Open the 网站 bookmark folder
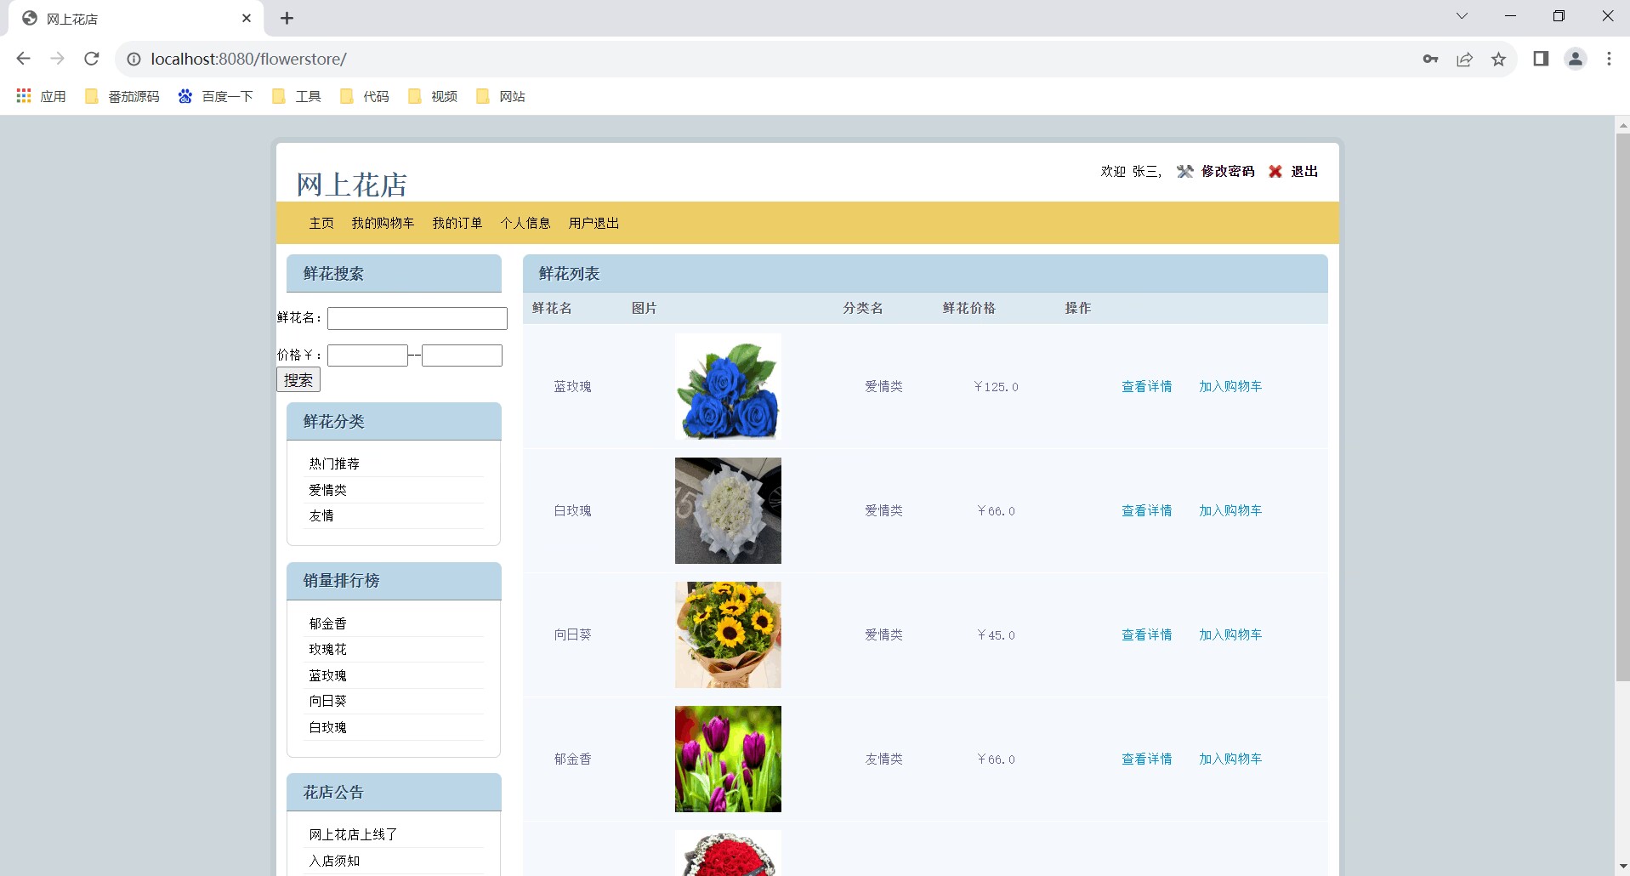The height and width of the screenshot is (876, 1630). tap(501, 96)
